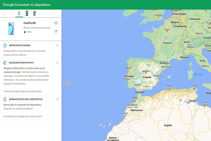
Task: Click París on the map
Action: pyautogui.click(x=167, y=29)
